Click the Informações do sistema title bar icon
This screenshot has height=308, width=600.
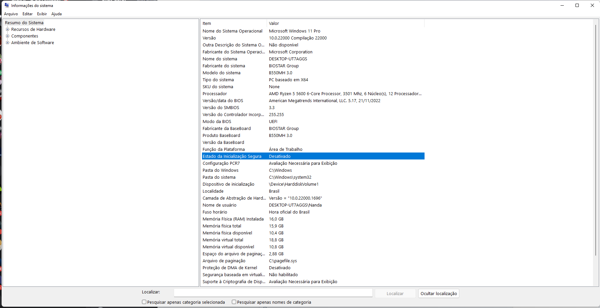pyautogui.click(x=7, y=5)
